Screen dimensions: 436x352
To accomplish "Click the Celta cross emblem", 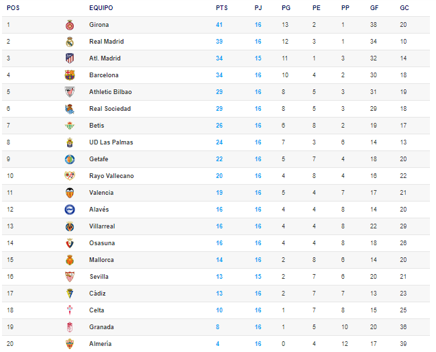I will click(x=70, y=310).
